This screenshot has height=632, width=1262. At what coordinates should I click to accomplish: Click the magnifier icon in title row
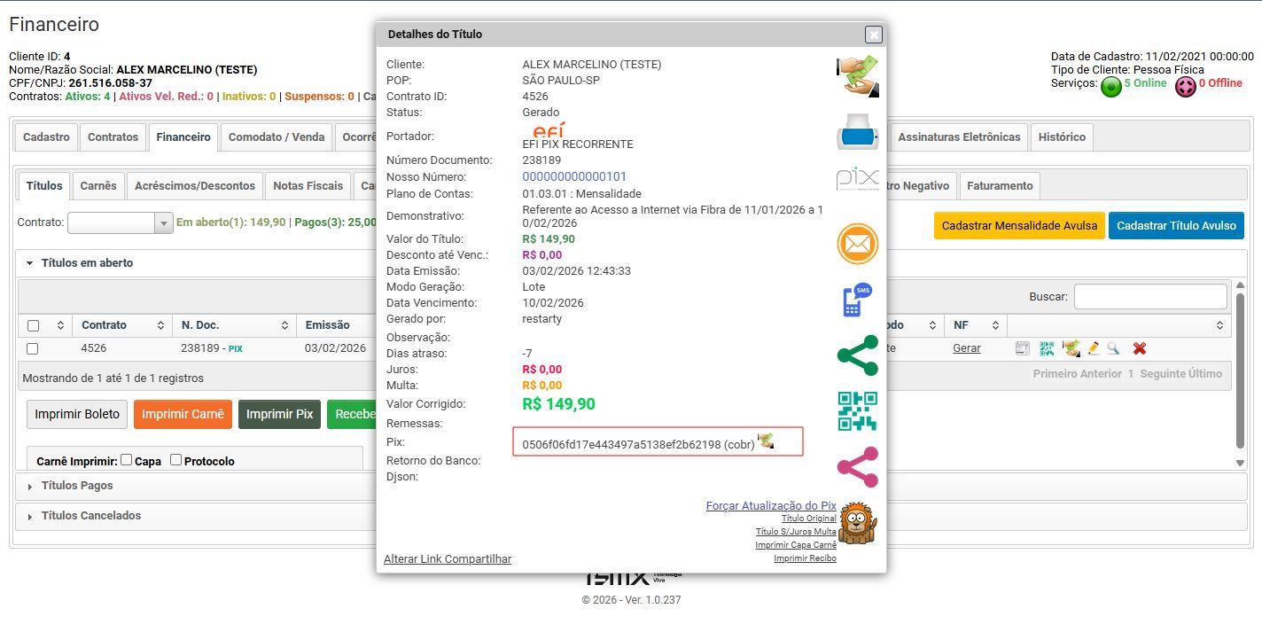[x=1113, y=349]
